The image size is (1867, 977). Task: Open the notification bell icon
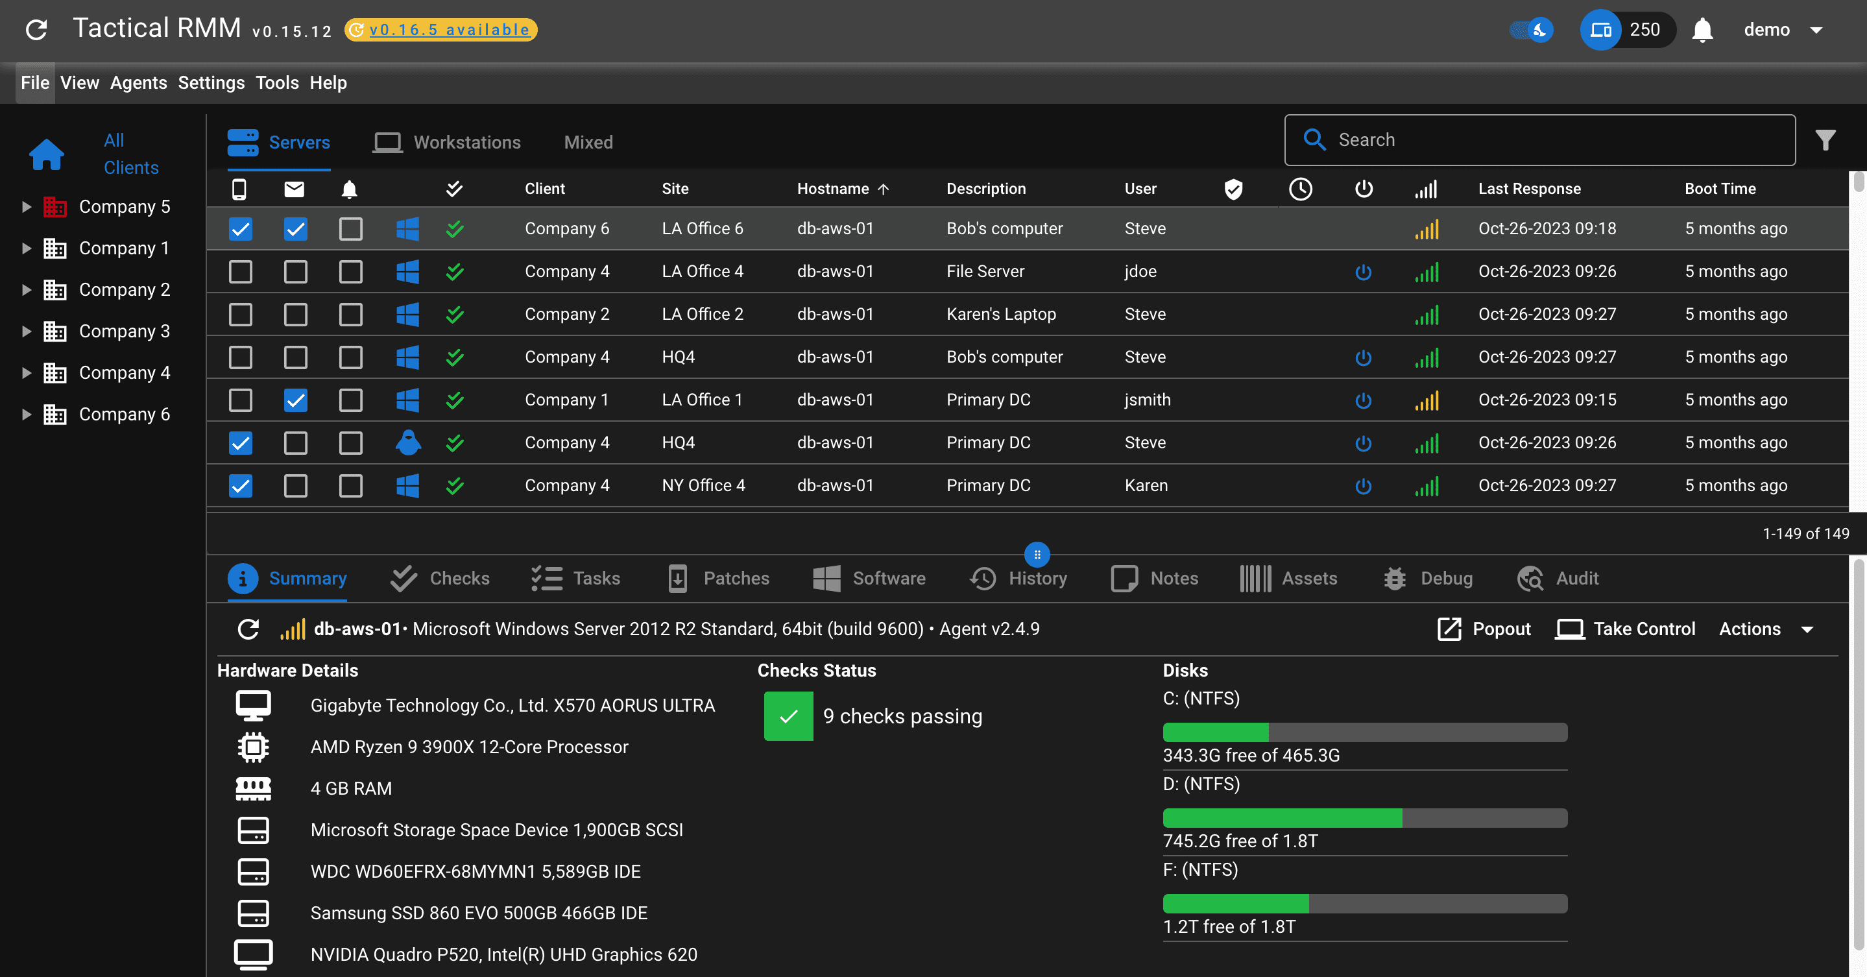point(1702,30)
